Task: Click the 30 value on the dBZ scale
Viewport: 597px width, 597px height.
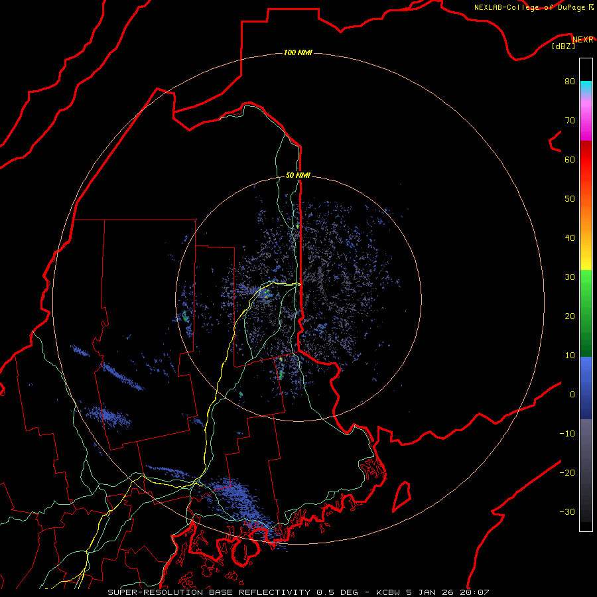Action: [570, 277]
